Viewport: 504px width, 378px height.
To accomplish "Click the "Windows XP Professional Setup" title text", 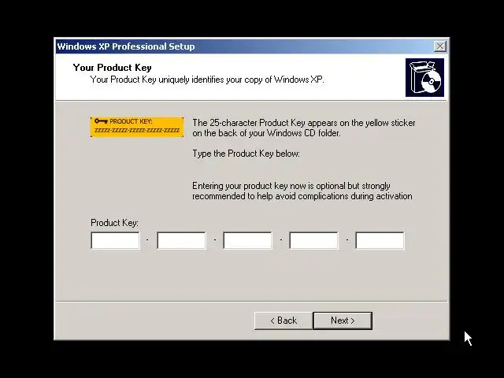I will click(x=126, y=46).
